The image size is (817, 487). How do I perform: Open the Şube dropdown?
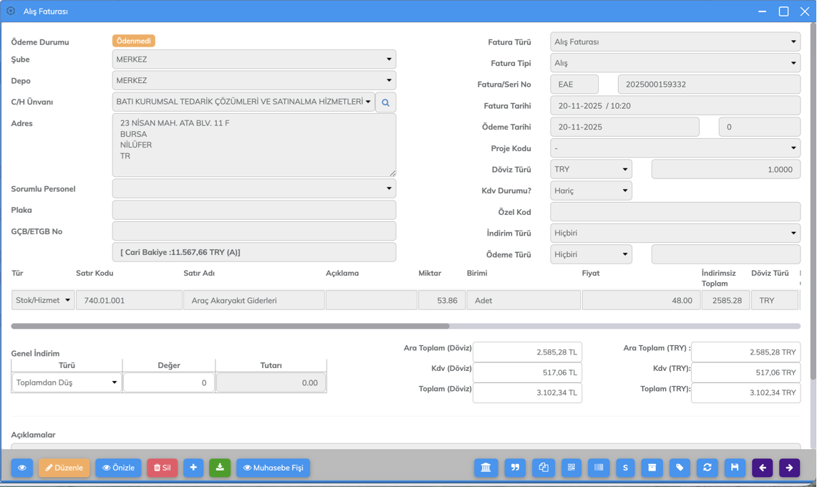tap(254, 59)
